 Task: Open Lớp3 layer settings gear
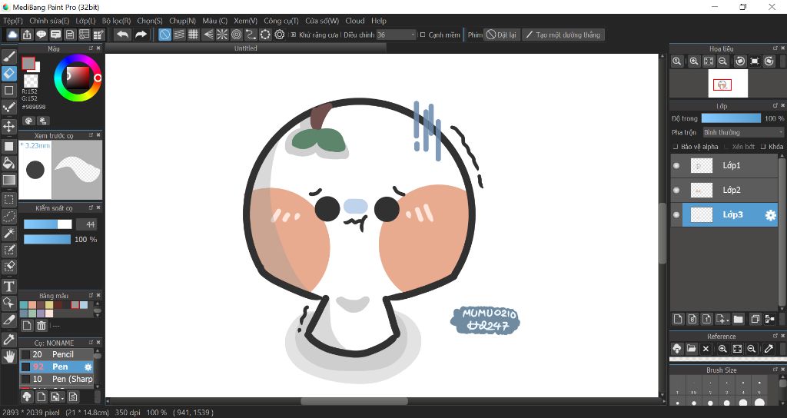(x=770, y=215)
